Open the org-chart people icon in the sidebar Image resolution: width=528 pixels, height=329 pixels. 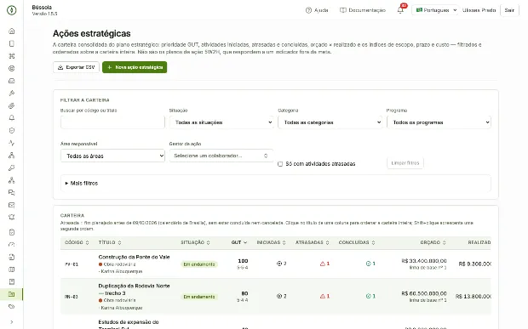[x=11, y=156]
